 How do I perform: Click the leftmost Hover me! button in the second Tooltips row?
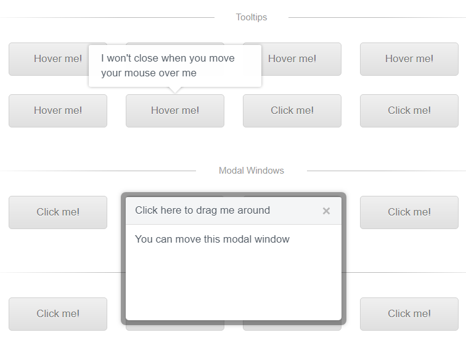pyautogui.click(x=58, y=111)
